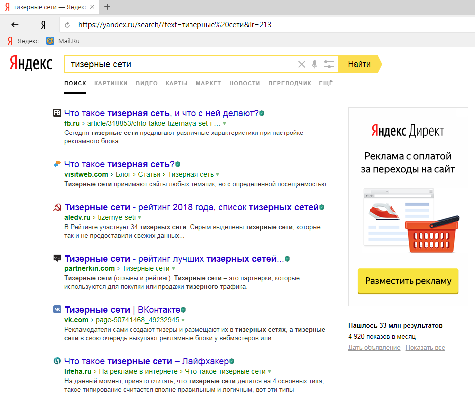Clear the search query with X icon
The image size is (475, 399).
point(301,64)
